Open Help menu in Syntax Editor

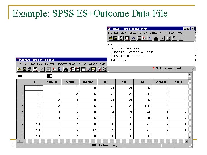tap(180, 32)
